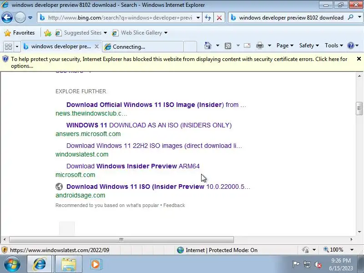Click the status bar security shield icon
This screenshot has width=364, height=273.
tap(5, 250)
